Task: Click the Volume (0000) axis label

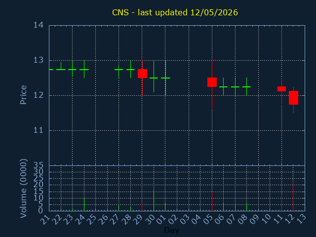Action: point(23,188)
